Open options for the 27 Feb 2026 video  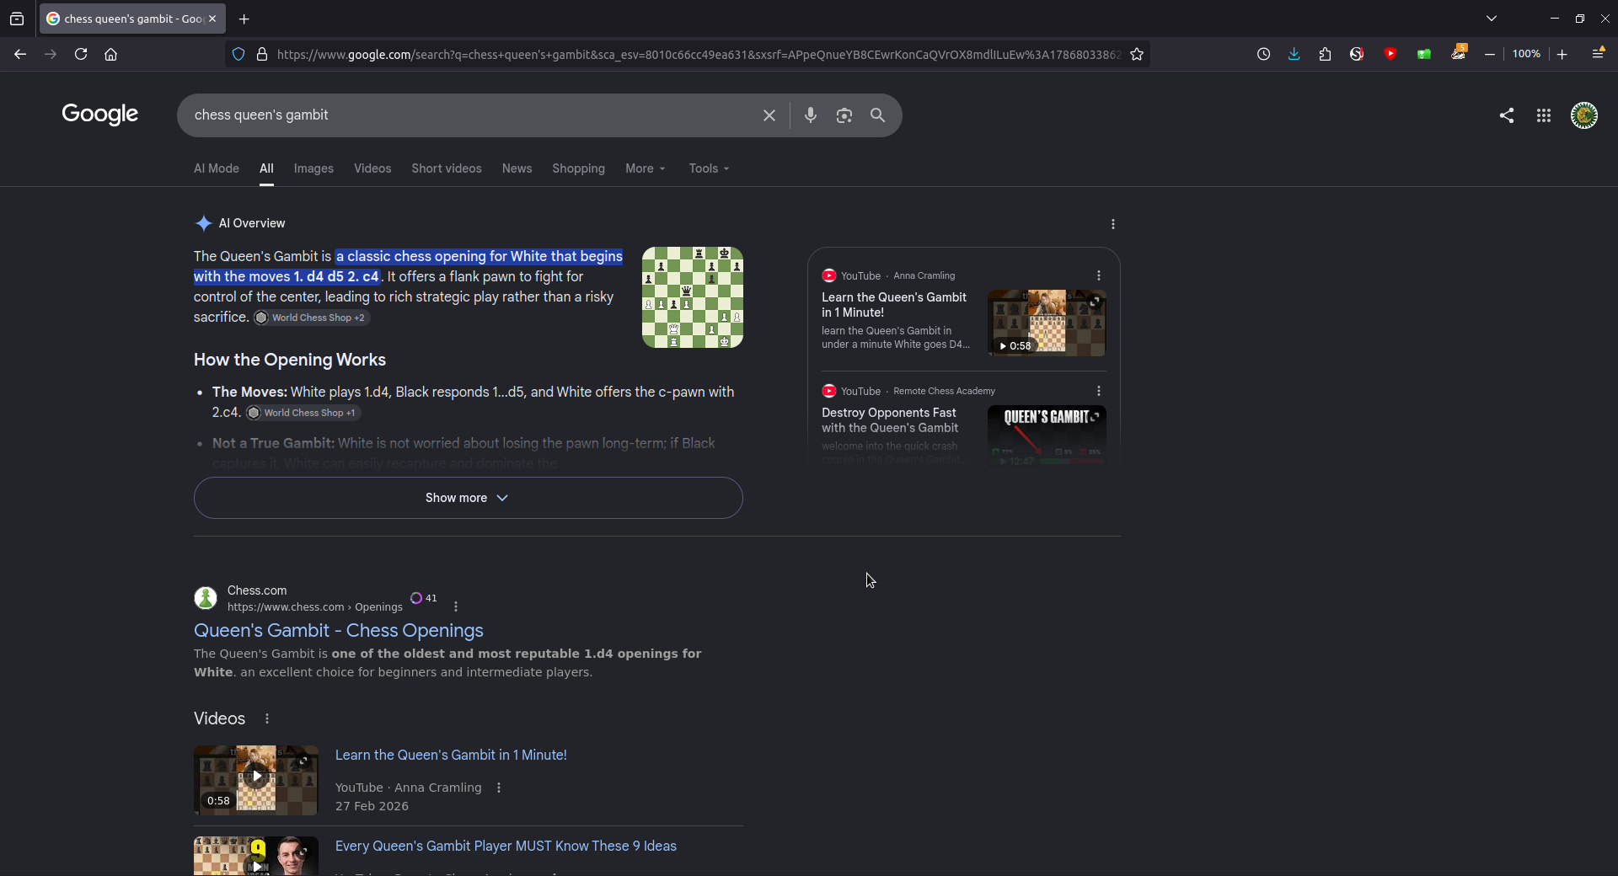click(499, 788)
